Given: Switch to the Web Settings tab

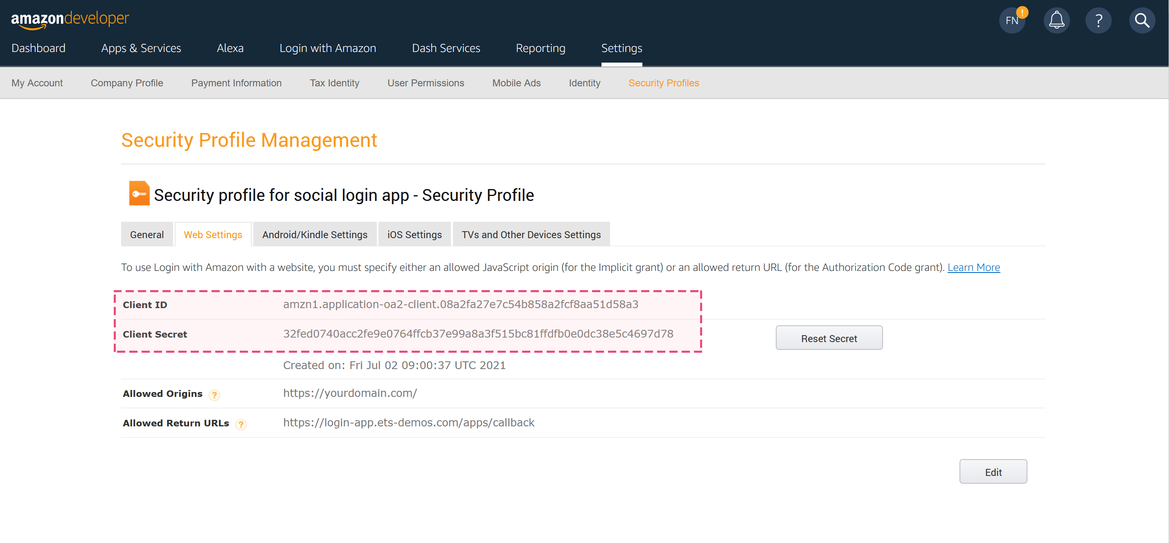Looking at the screenshot, I should click(x=213, y=234).
